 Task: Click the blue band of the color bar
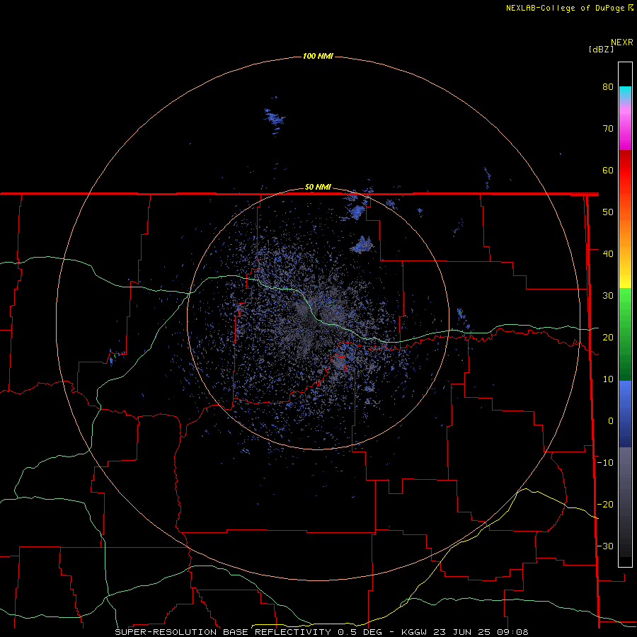click(x=625, y=414)
